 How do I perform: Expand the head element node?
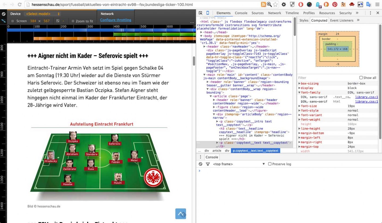point(201,32)
